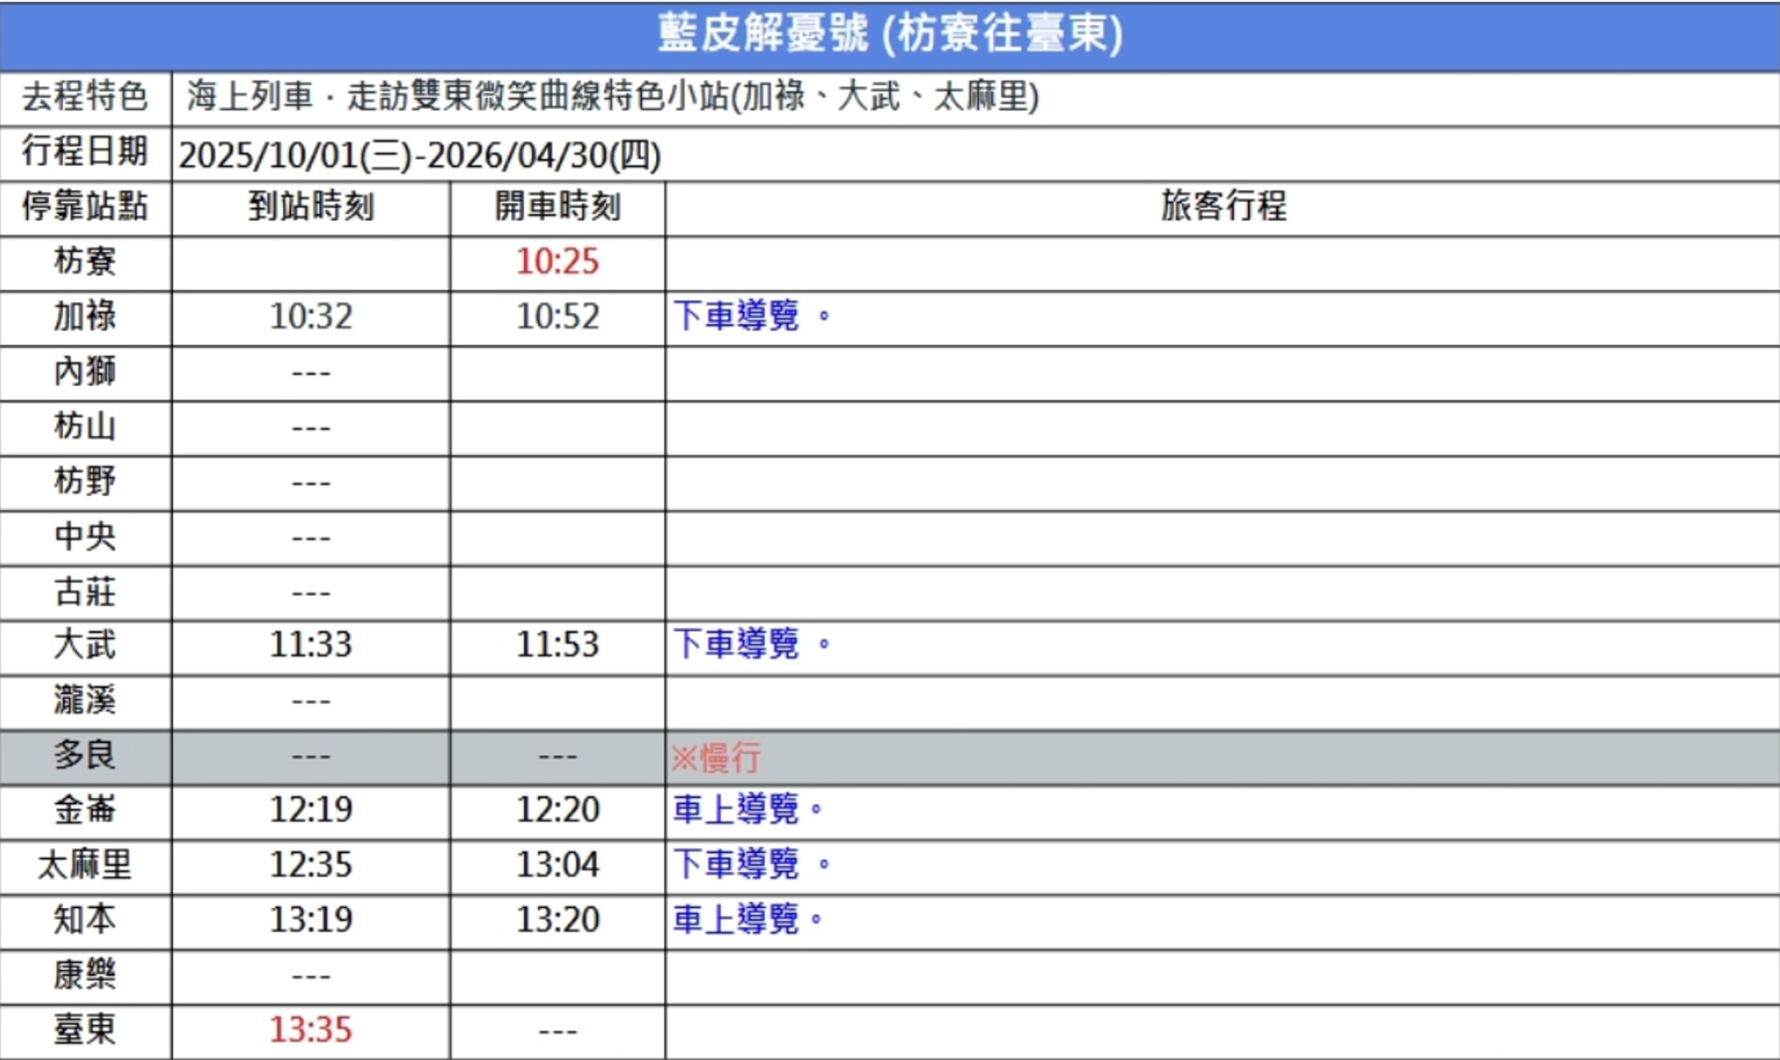Click the 停靠站點 column header
This screenshot has height=1060, width=1780.
[85, 207]
